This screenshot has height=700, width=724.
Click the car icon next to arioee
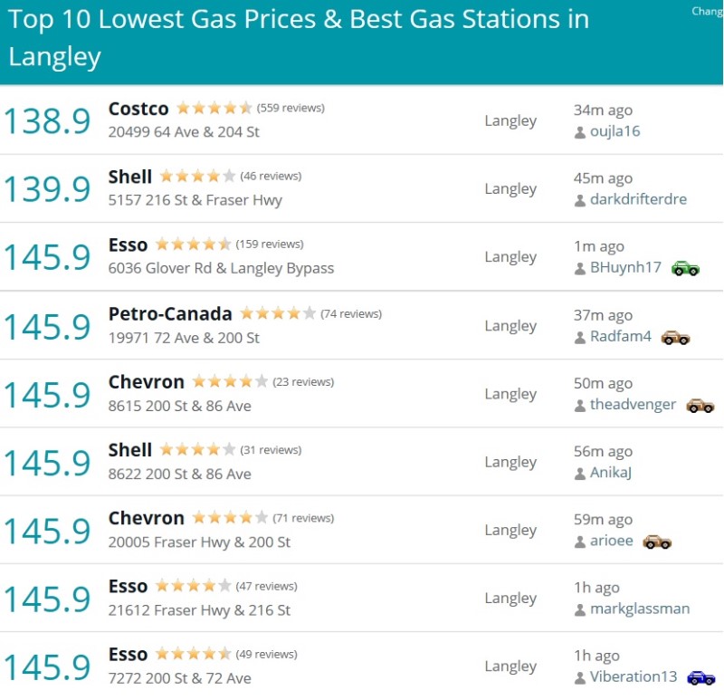657,542
